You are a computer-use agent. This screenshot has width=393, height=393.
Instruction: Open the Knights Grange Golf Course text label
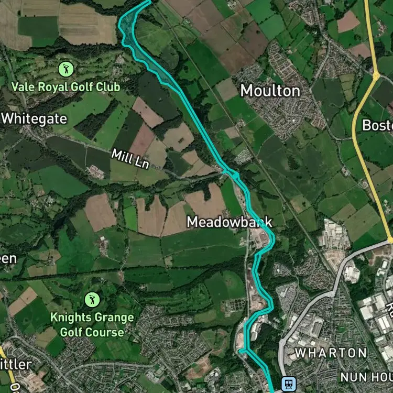(x=92, y=324)
